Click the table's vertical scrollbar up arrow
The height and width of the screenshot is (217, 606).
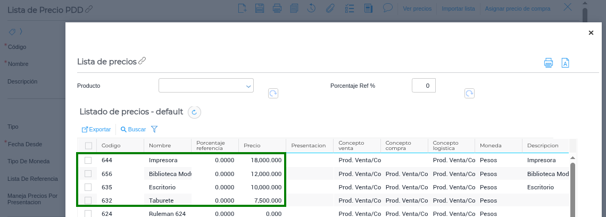click(x=572, y=158)
